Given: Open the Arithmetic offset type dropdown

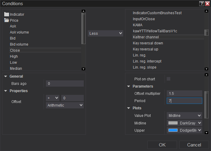Looking at the screenshot, I should pyautogui.click(x=65, y=105).
